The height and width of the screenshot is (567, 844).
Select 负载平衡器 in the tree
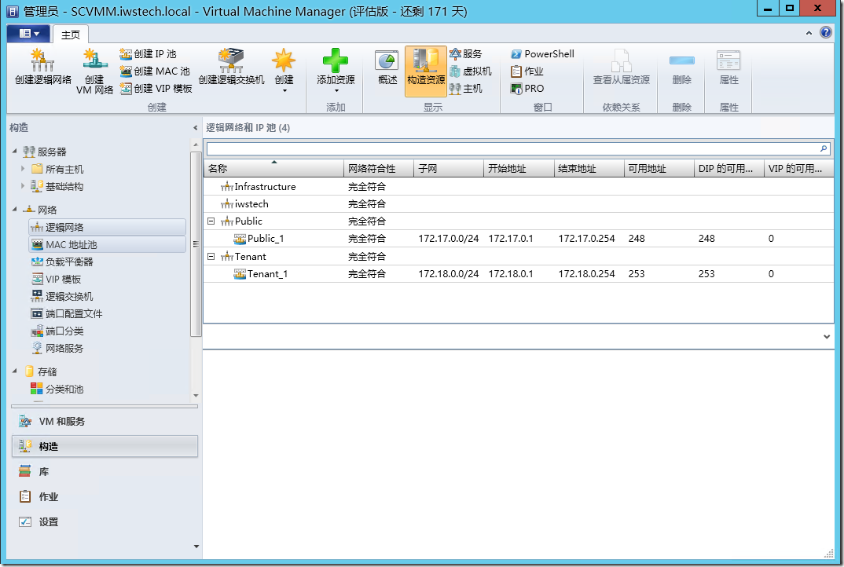coord(62,262)
